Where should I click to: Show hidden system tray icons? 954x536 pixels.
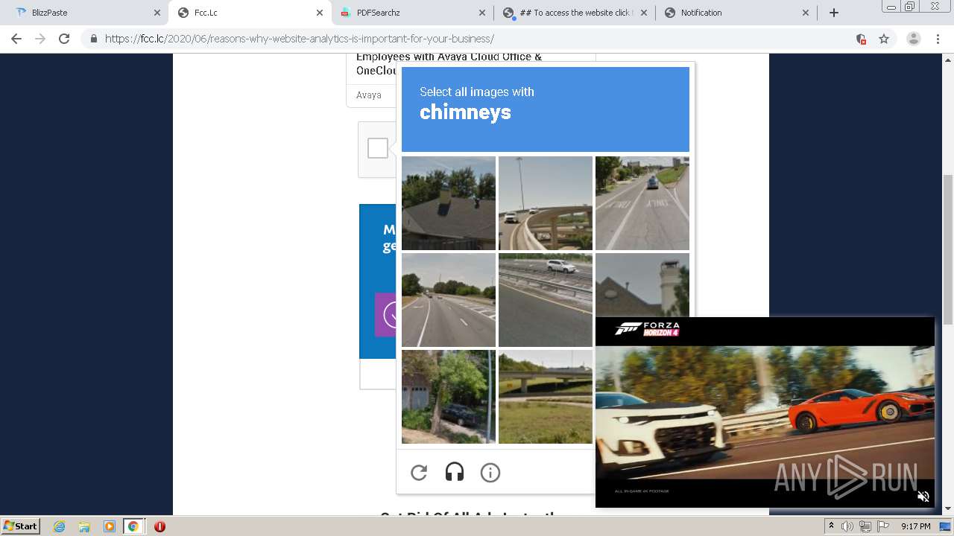pos(831,526)
